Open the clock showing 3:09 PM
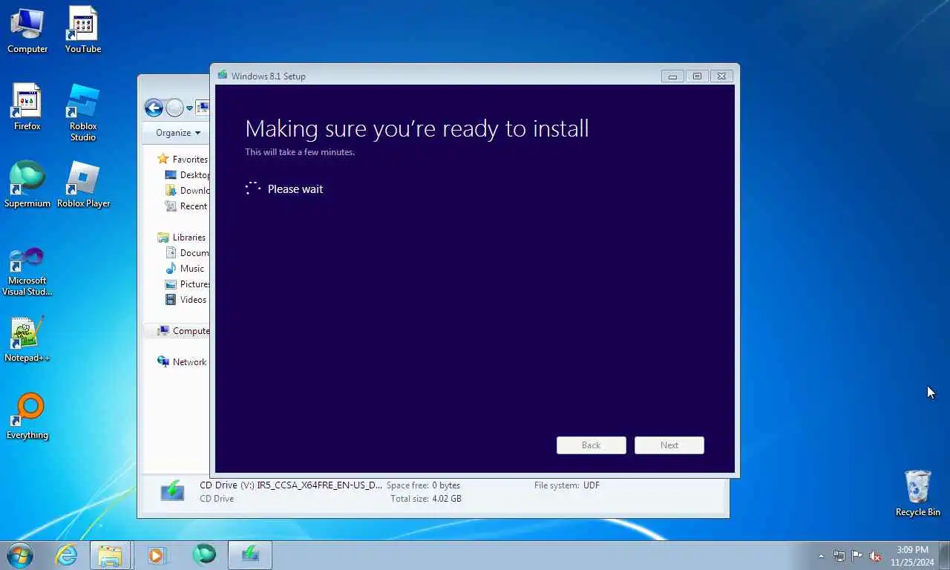Viewport: 950px width, 570px height. pyautogui.click(x=912, y=556)
